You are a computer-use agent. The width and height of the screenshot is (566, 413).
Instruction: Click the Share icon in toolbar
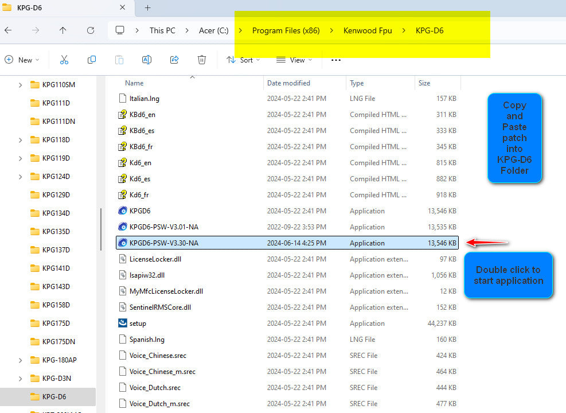coord(174,60)
